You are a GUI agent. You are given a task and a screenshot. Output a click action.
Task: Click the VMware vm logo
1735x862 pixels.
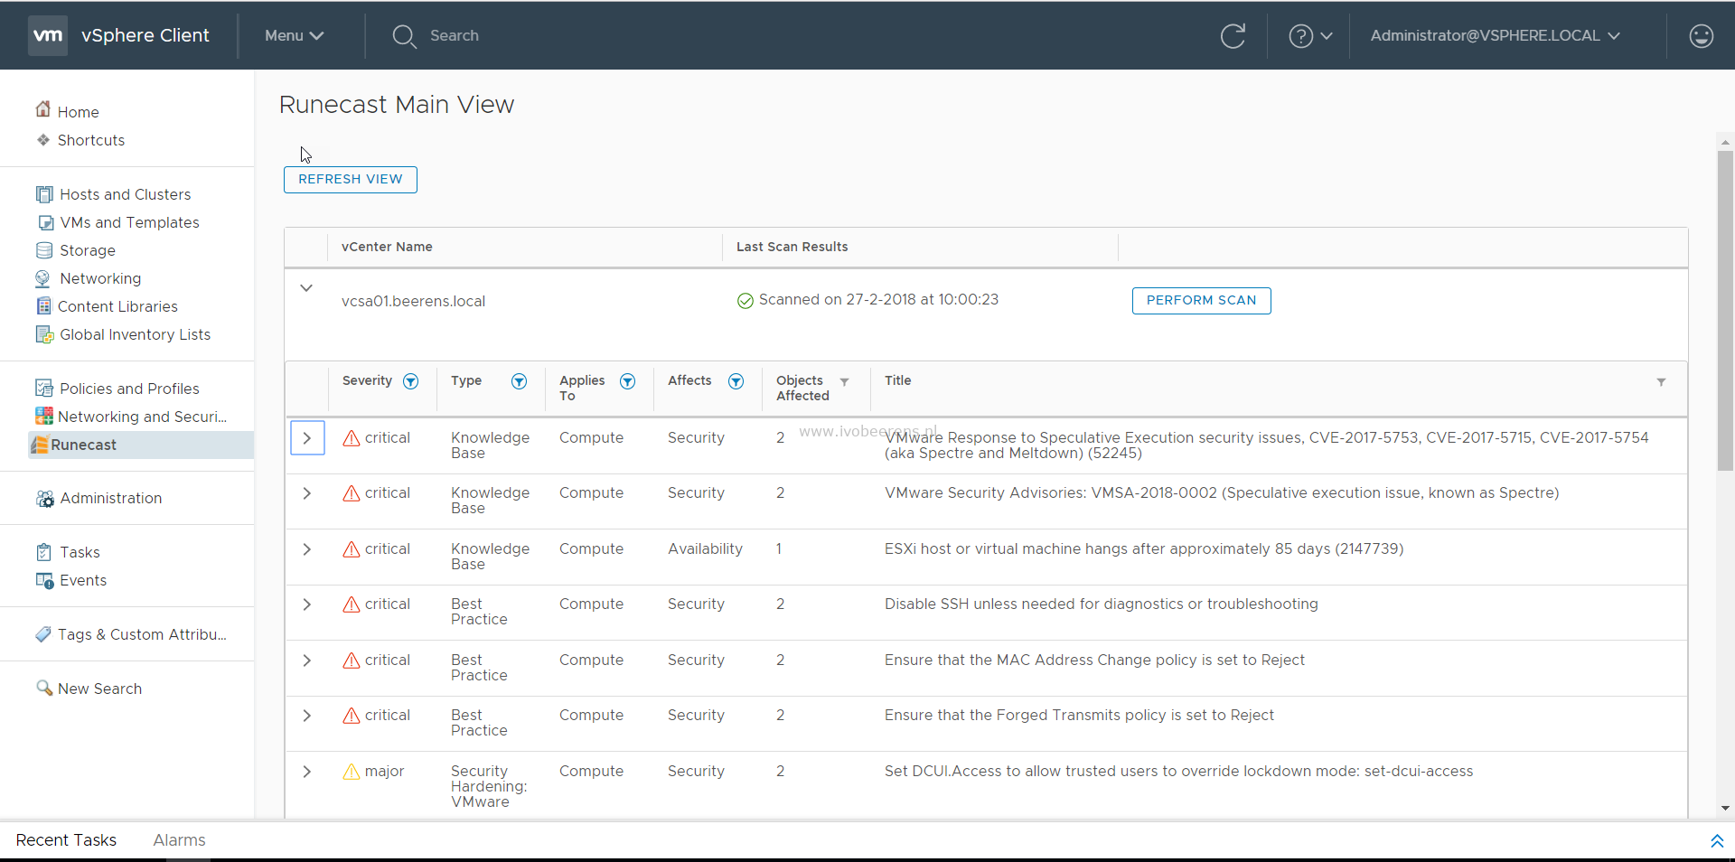pyautogui.click(x=47, y=35)
